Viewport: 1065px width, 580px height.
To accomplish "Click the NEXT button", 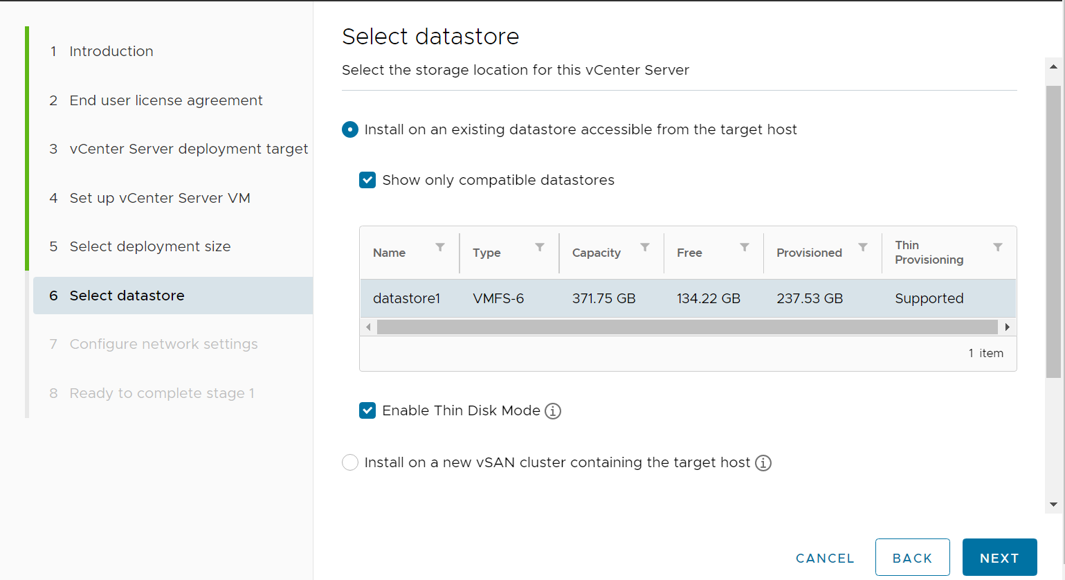I will [999, 557].
